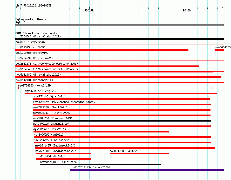
Task: Open nsv6141480 (ByrskaBishop2022) variant label
Action: (38, 75)
